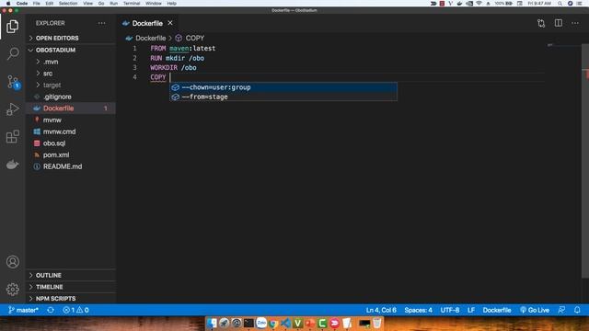The height and width of the screenshot is (331, 589).
Task: Expand the Outline section
Action: click(71, 275)
